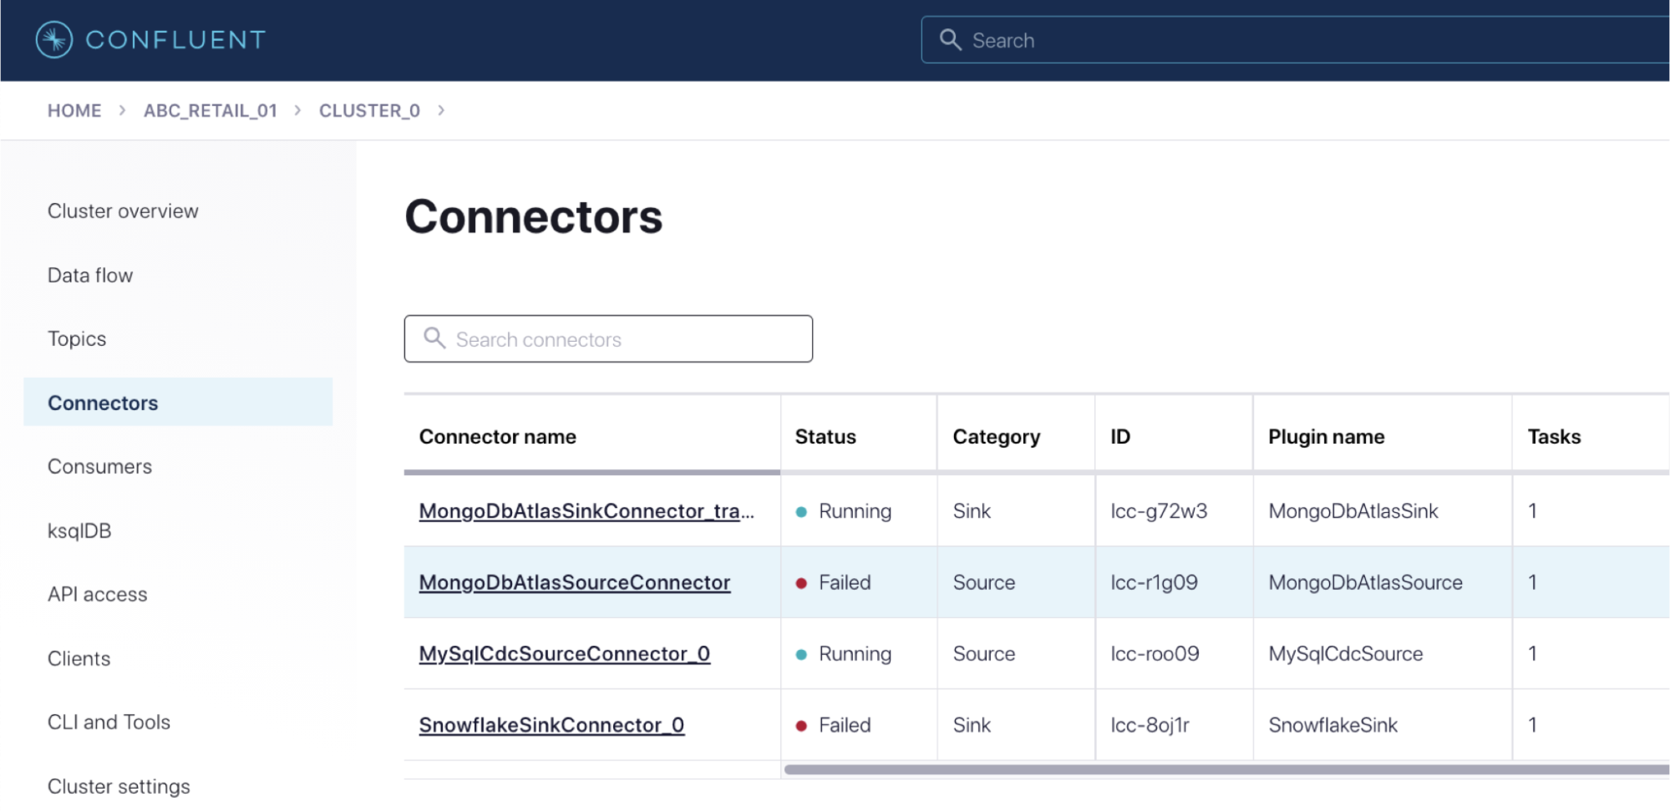
Task: Focus the Search connectors input
Action: 608,338
